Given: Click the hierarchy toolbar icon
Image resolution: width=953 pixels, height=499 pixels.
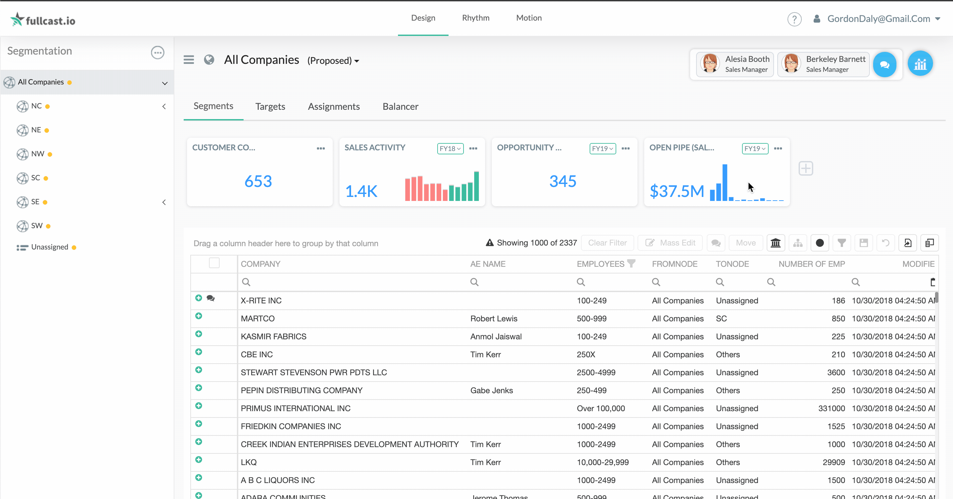Looking at the screenshot, I should click(798, 243).
